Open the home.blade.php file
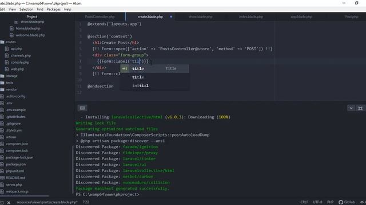366x205 pixels. pos(28,28)
